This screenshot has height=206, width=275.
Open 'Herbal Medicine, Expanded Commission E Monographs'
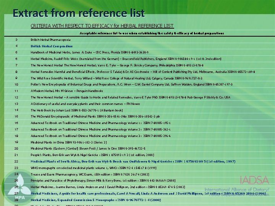pyautogui.click(x=96, y=200)
